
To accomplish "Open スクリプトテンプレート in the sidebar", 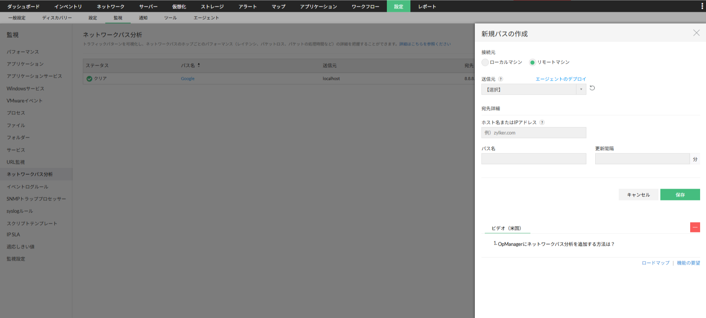I will click(32, 224).
